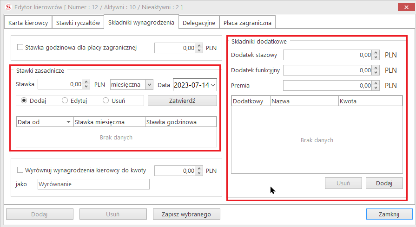The width and height of the screenshot is (416, 227).
Task: Click Usuń button under Składniki dodatkowe
Action: [x=343, y=183]
